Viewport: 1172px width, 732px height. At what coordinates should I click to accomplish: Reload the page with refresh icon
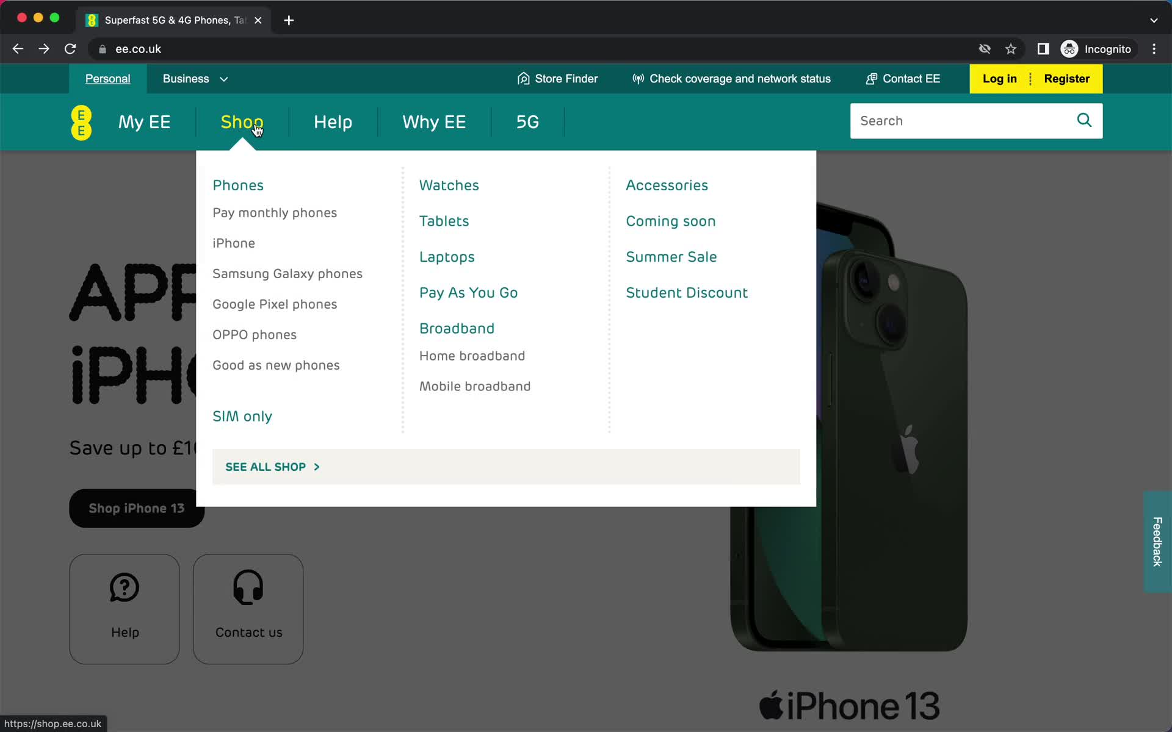(70, 49)
